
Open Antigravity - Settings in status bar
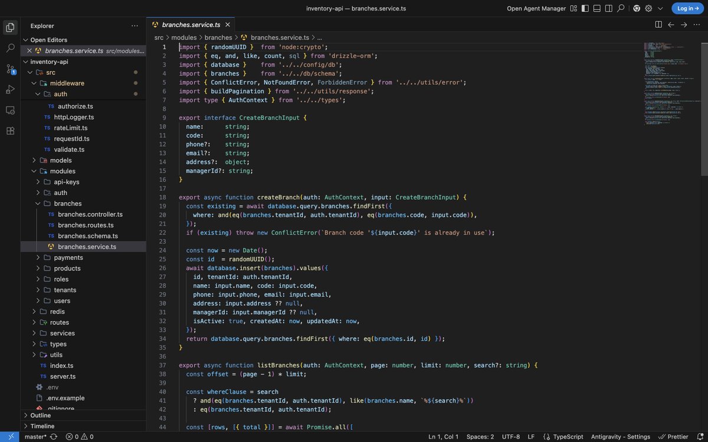click(621, 437)
